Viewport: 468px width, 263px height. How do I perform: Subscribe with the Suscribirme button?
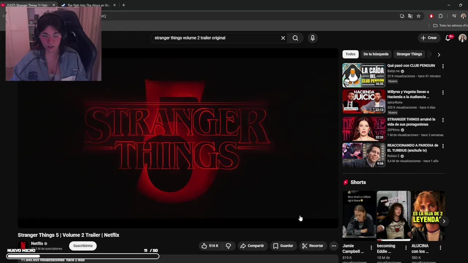[x=83, y=246]
